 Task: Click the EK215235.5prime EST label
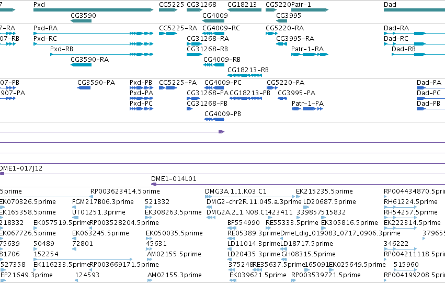tap(324, 191)
